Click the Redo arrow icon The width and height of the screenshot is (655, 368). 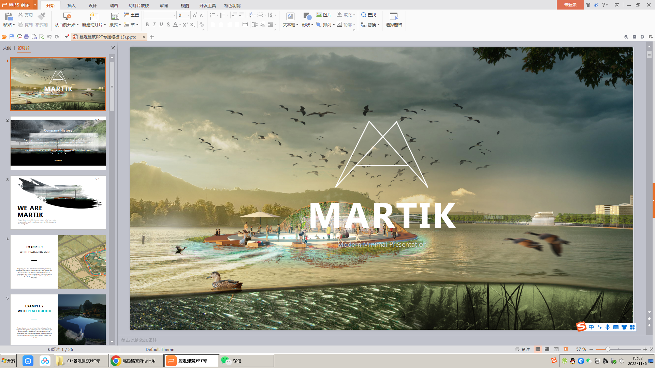[57, 37]
